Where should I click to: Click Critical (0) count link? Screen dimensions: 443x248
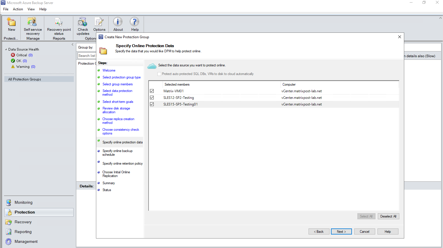coord(30,55)
